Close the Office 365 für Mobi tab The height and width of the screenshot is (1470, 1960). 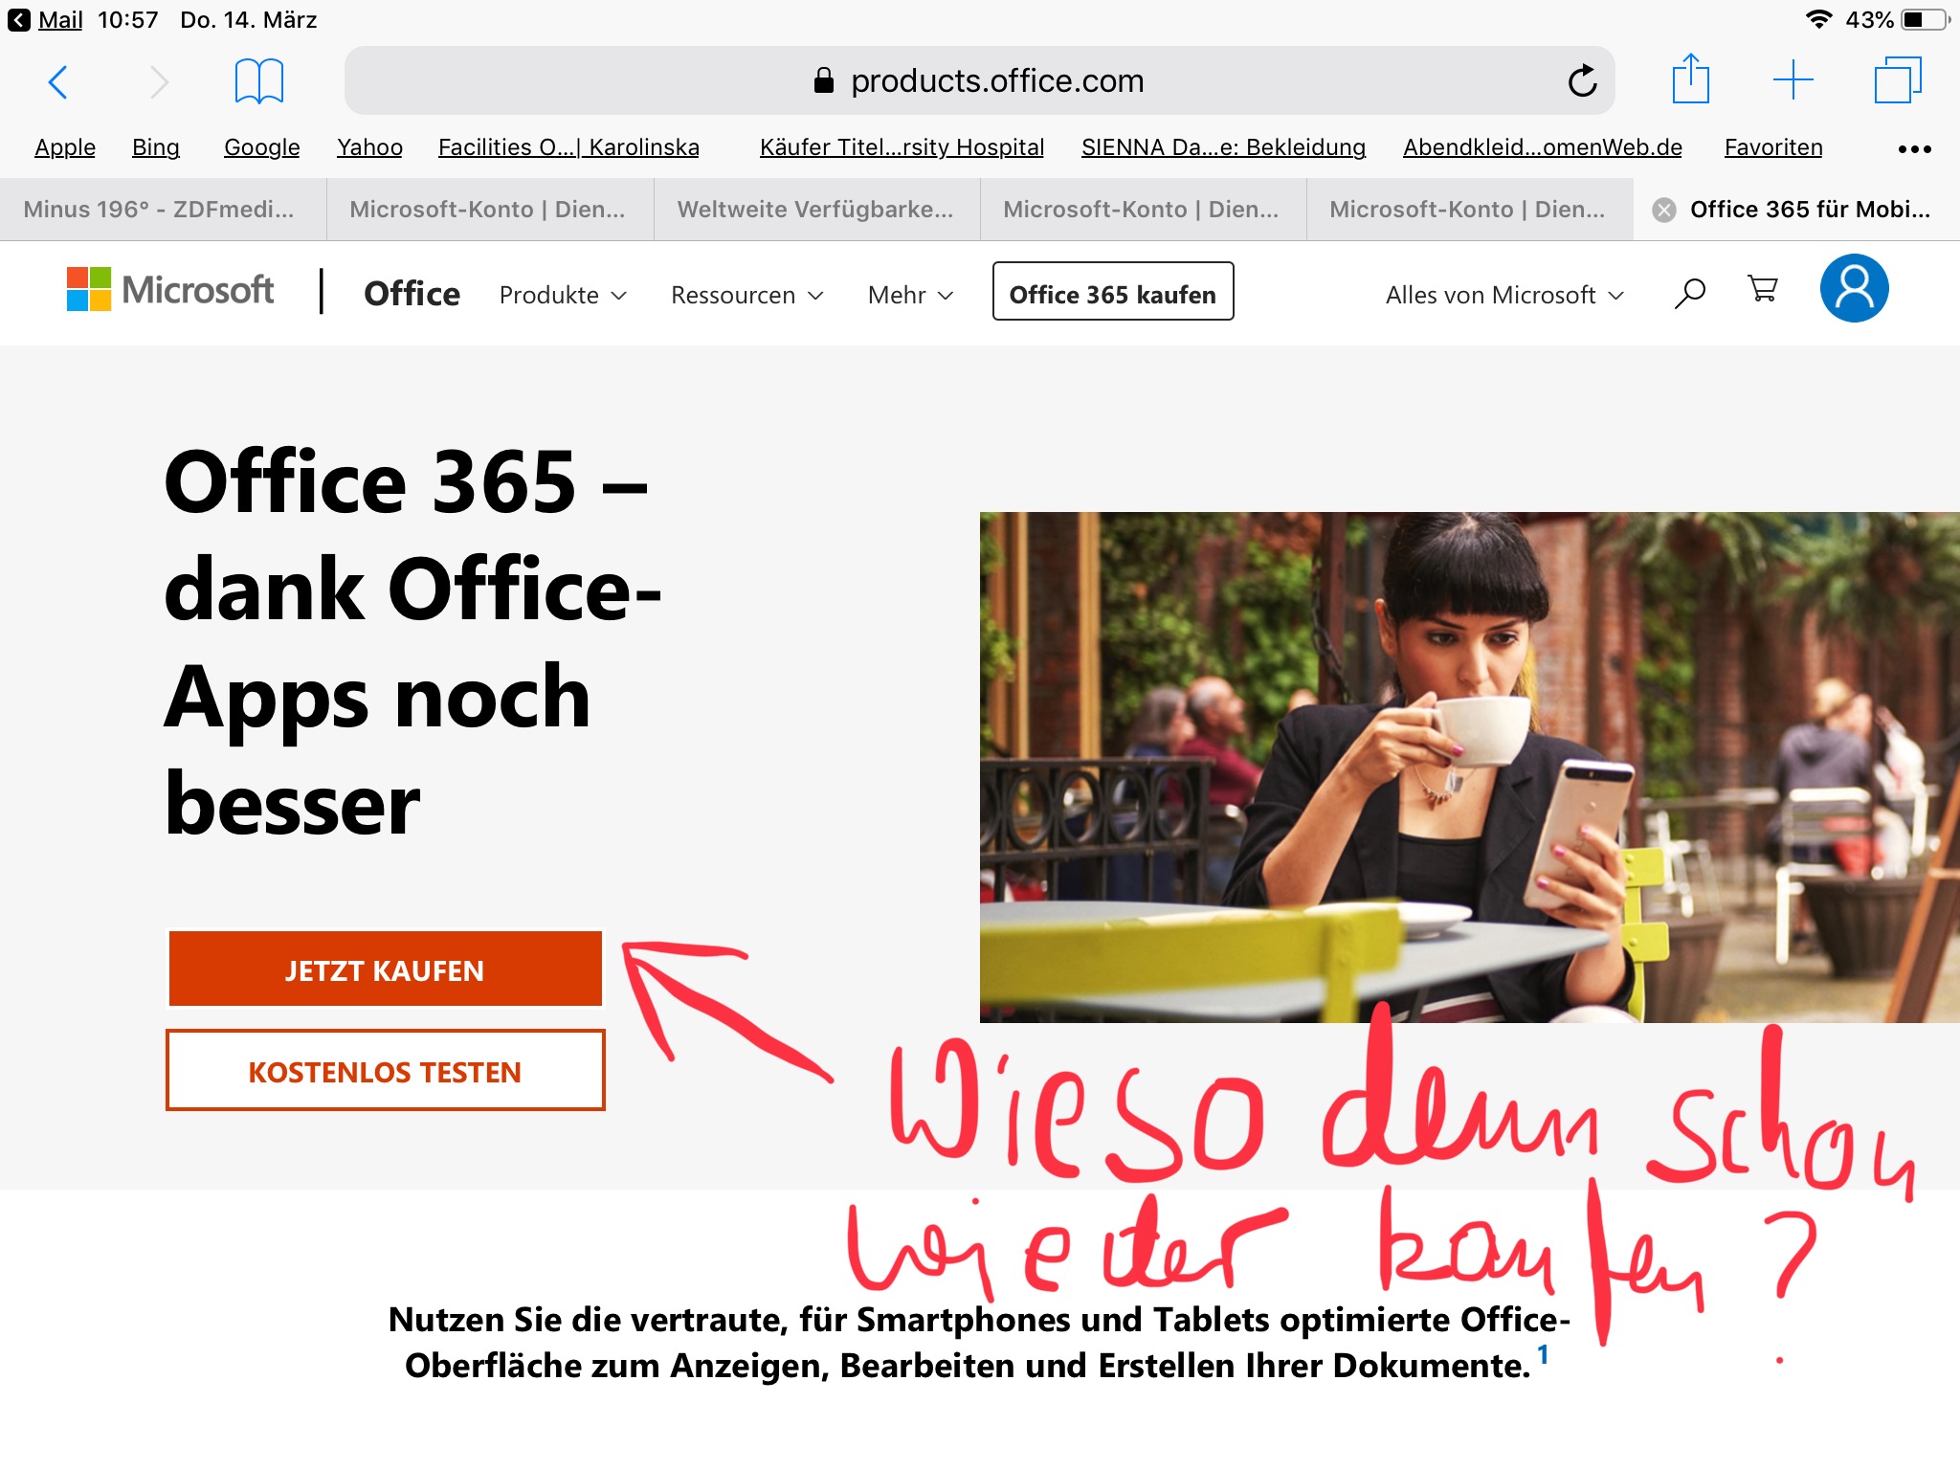pyautogui.click(x=1664, y=210)
